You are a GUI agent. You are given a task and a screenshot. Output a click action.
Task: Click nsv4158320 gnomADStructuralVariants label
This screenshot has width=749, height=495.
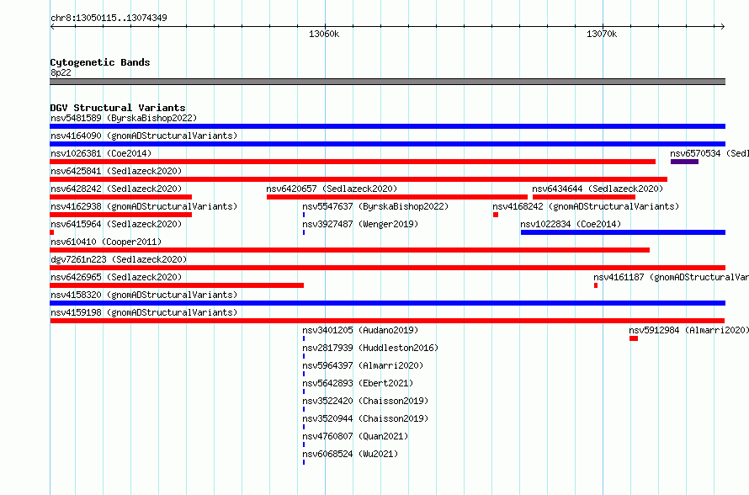(x=144, y=295)
